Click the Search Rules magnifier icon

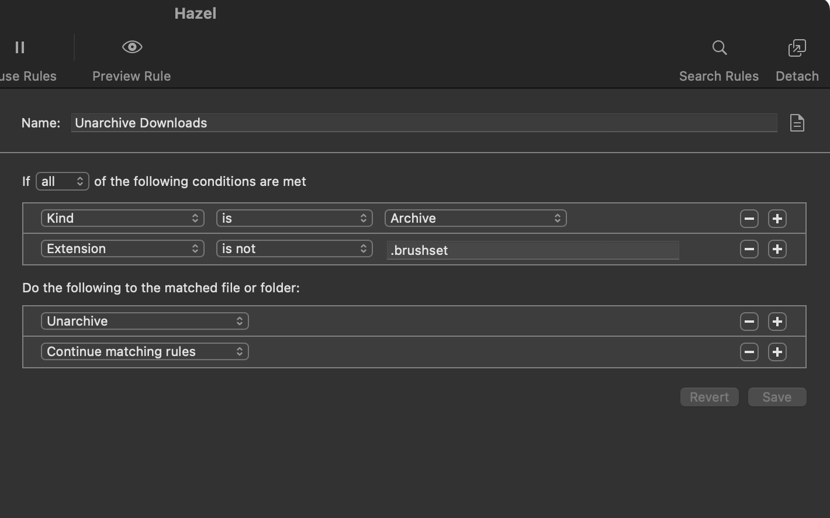720,47
